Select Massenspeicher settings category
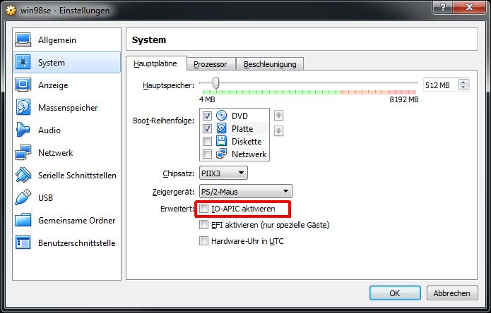This screenshot has width=491, height=313. click(66, 107)
